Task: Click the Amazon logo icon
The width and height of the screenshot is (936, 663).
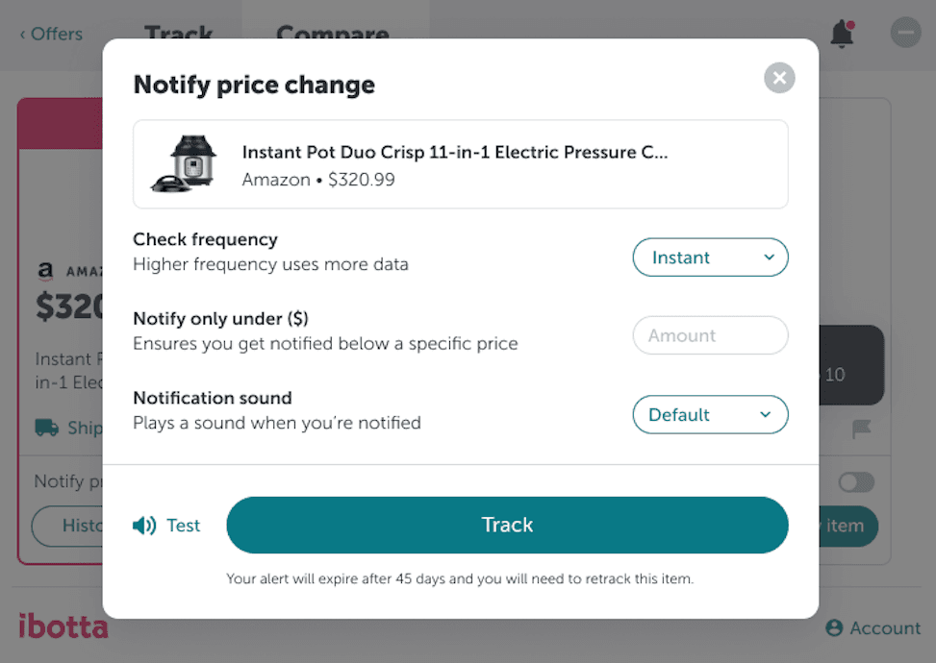Action: tap(45, 272)
